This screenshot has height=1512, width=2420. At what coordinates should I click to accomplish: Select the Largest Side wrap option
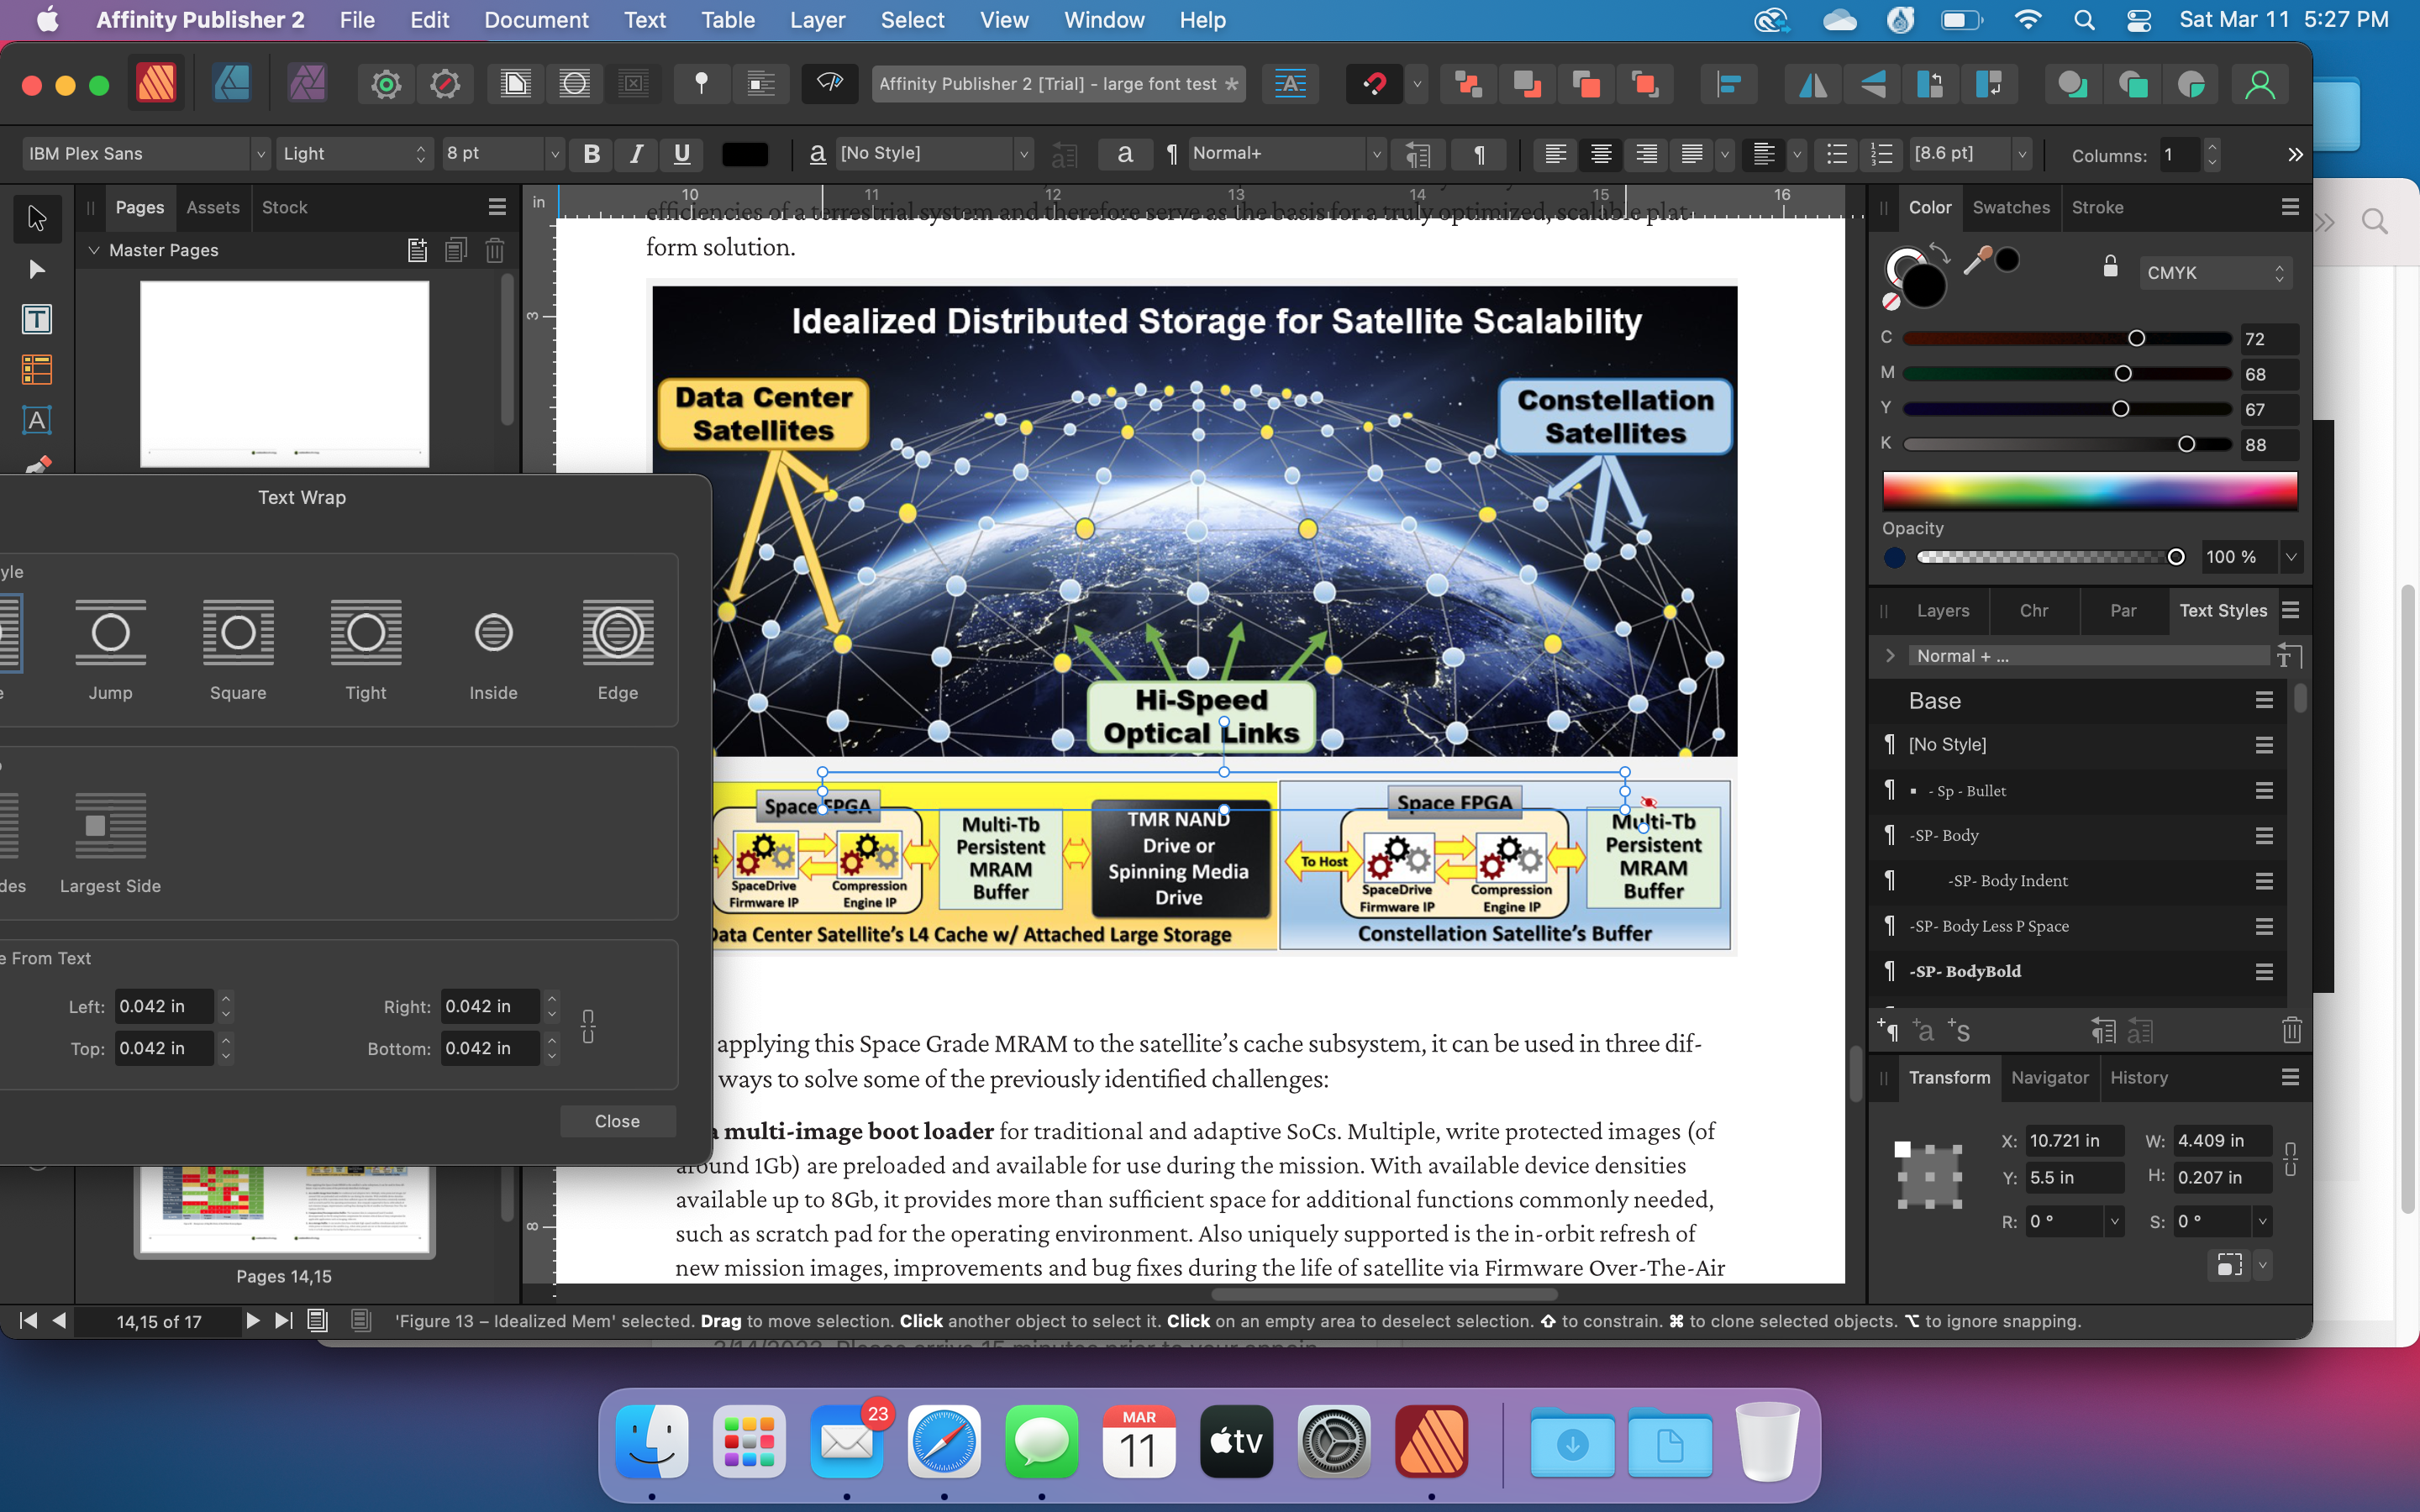click(x=110, y=842)
